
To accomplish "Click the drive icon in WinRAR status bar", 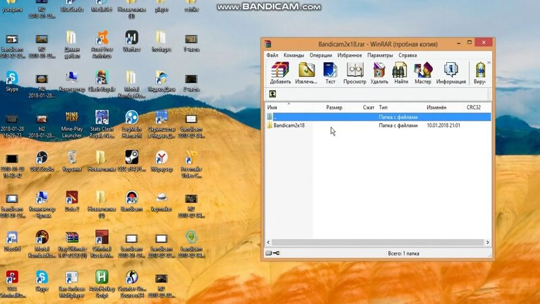I will click(x=269, y=253).
